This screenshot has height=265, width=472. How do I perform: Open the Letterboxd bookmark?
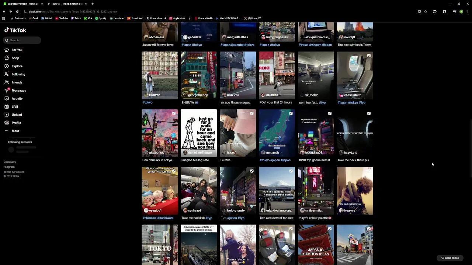coord(117,18)
